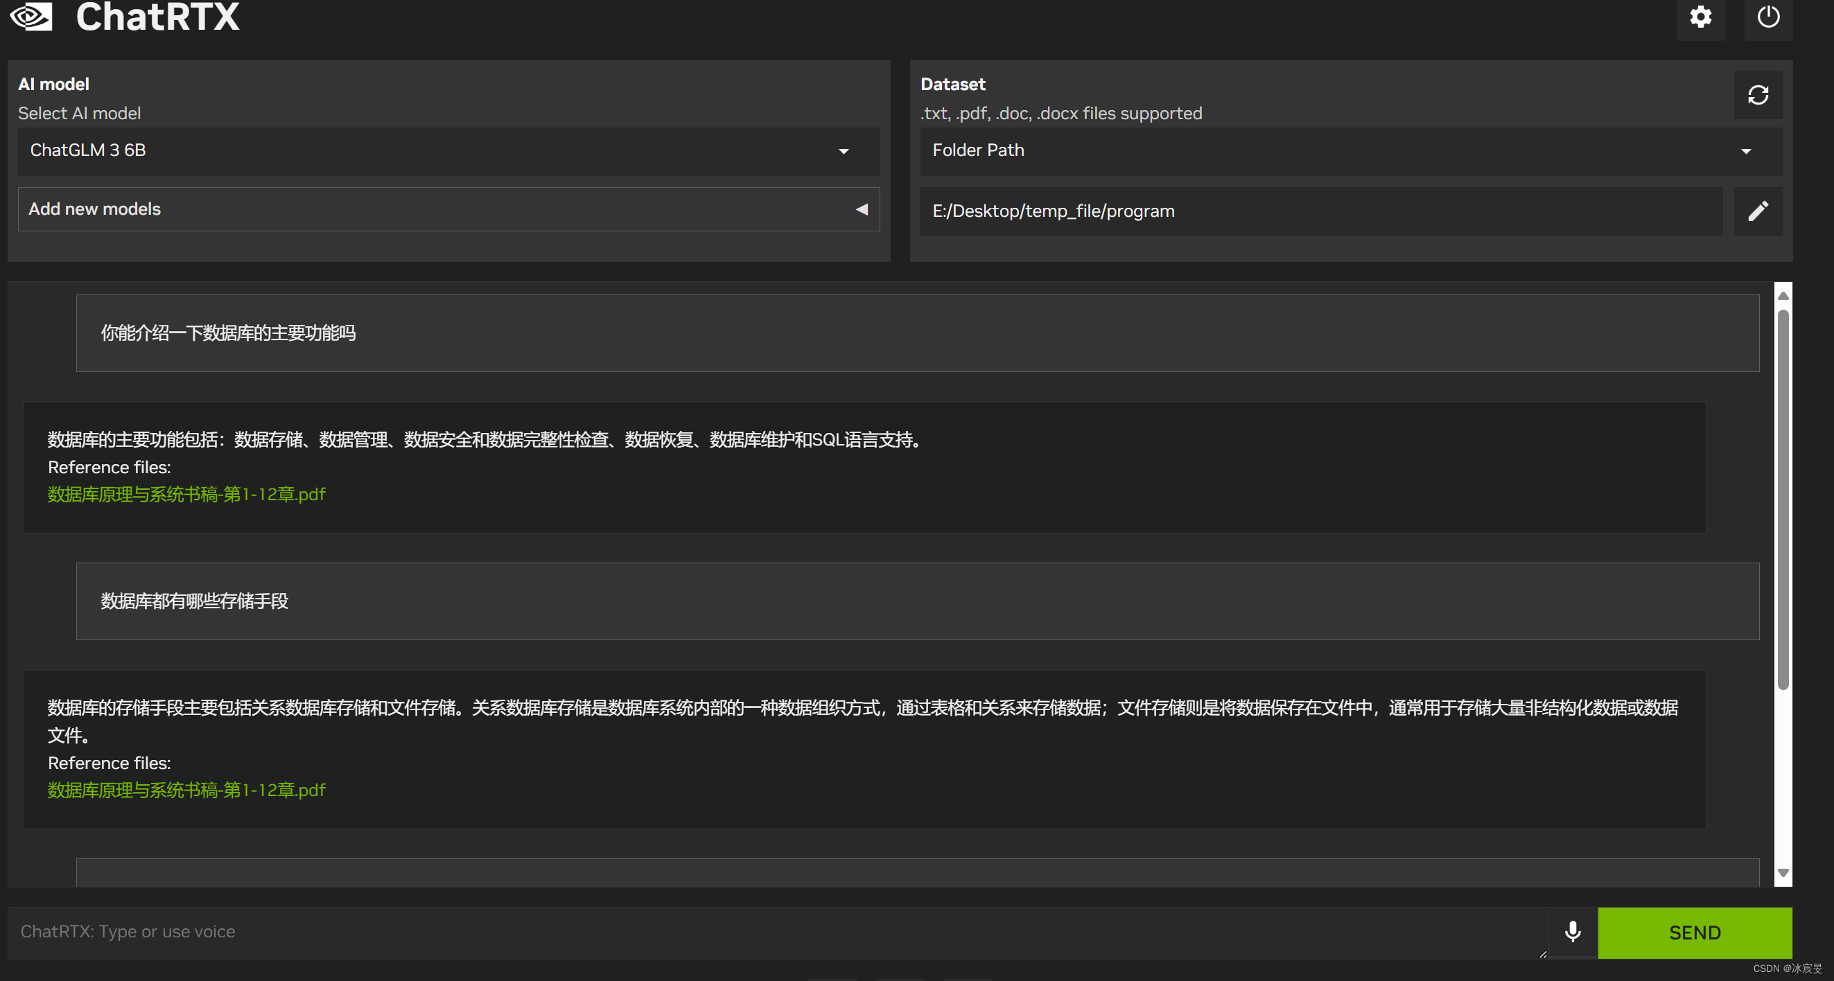
Task: Select ChatGLM 3 6B from the model list
Action: [x=87, y=150]
